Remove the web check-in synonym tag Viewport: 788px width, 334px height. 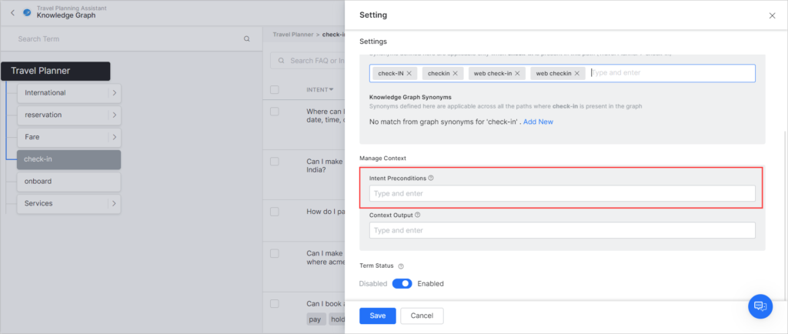click(518, 73)
